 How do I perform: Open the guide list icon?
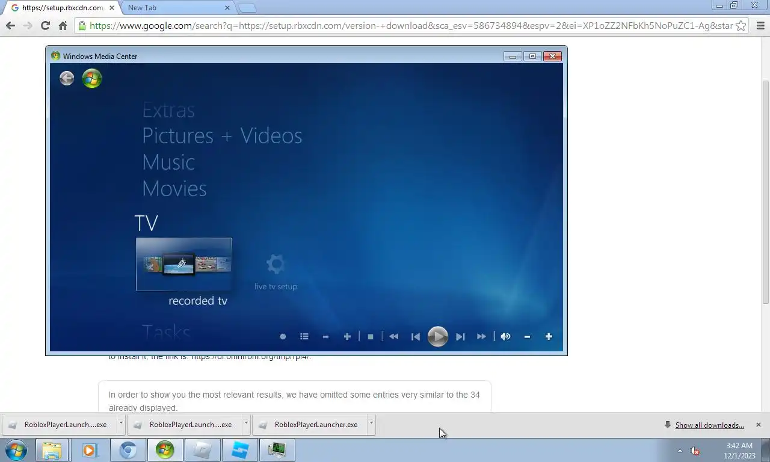(304, 337)
